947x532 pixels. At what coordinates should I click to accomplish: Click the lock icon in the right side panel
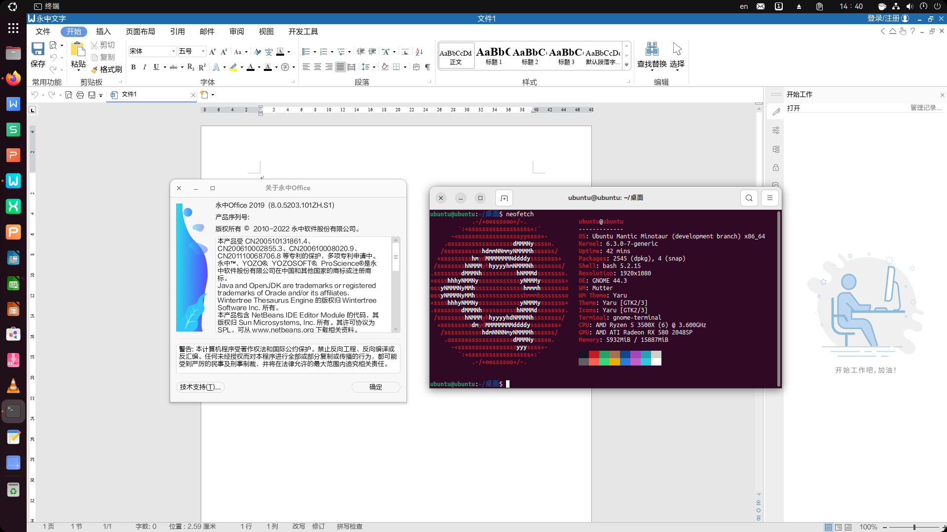click(x=776, y=167)
